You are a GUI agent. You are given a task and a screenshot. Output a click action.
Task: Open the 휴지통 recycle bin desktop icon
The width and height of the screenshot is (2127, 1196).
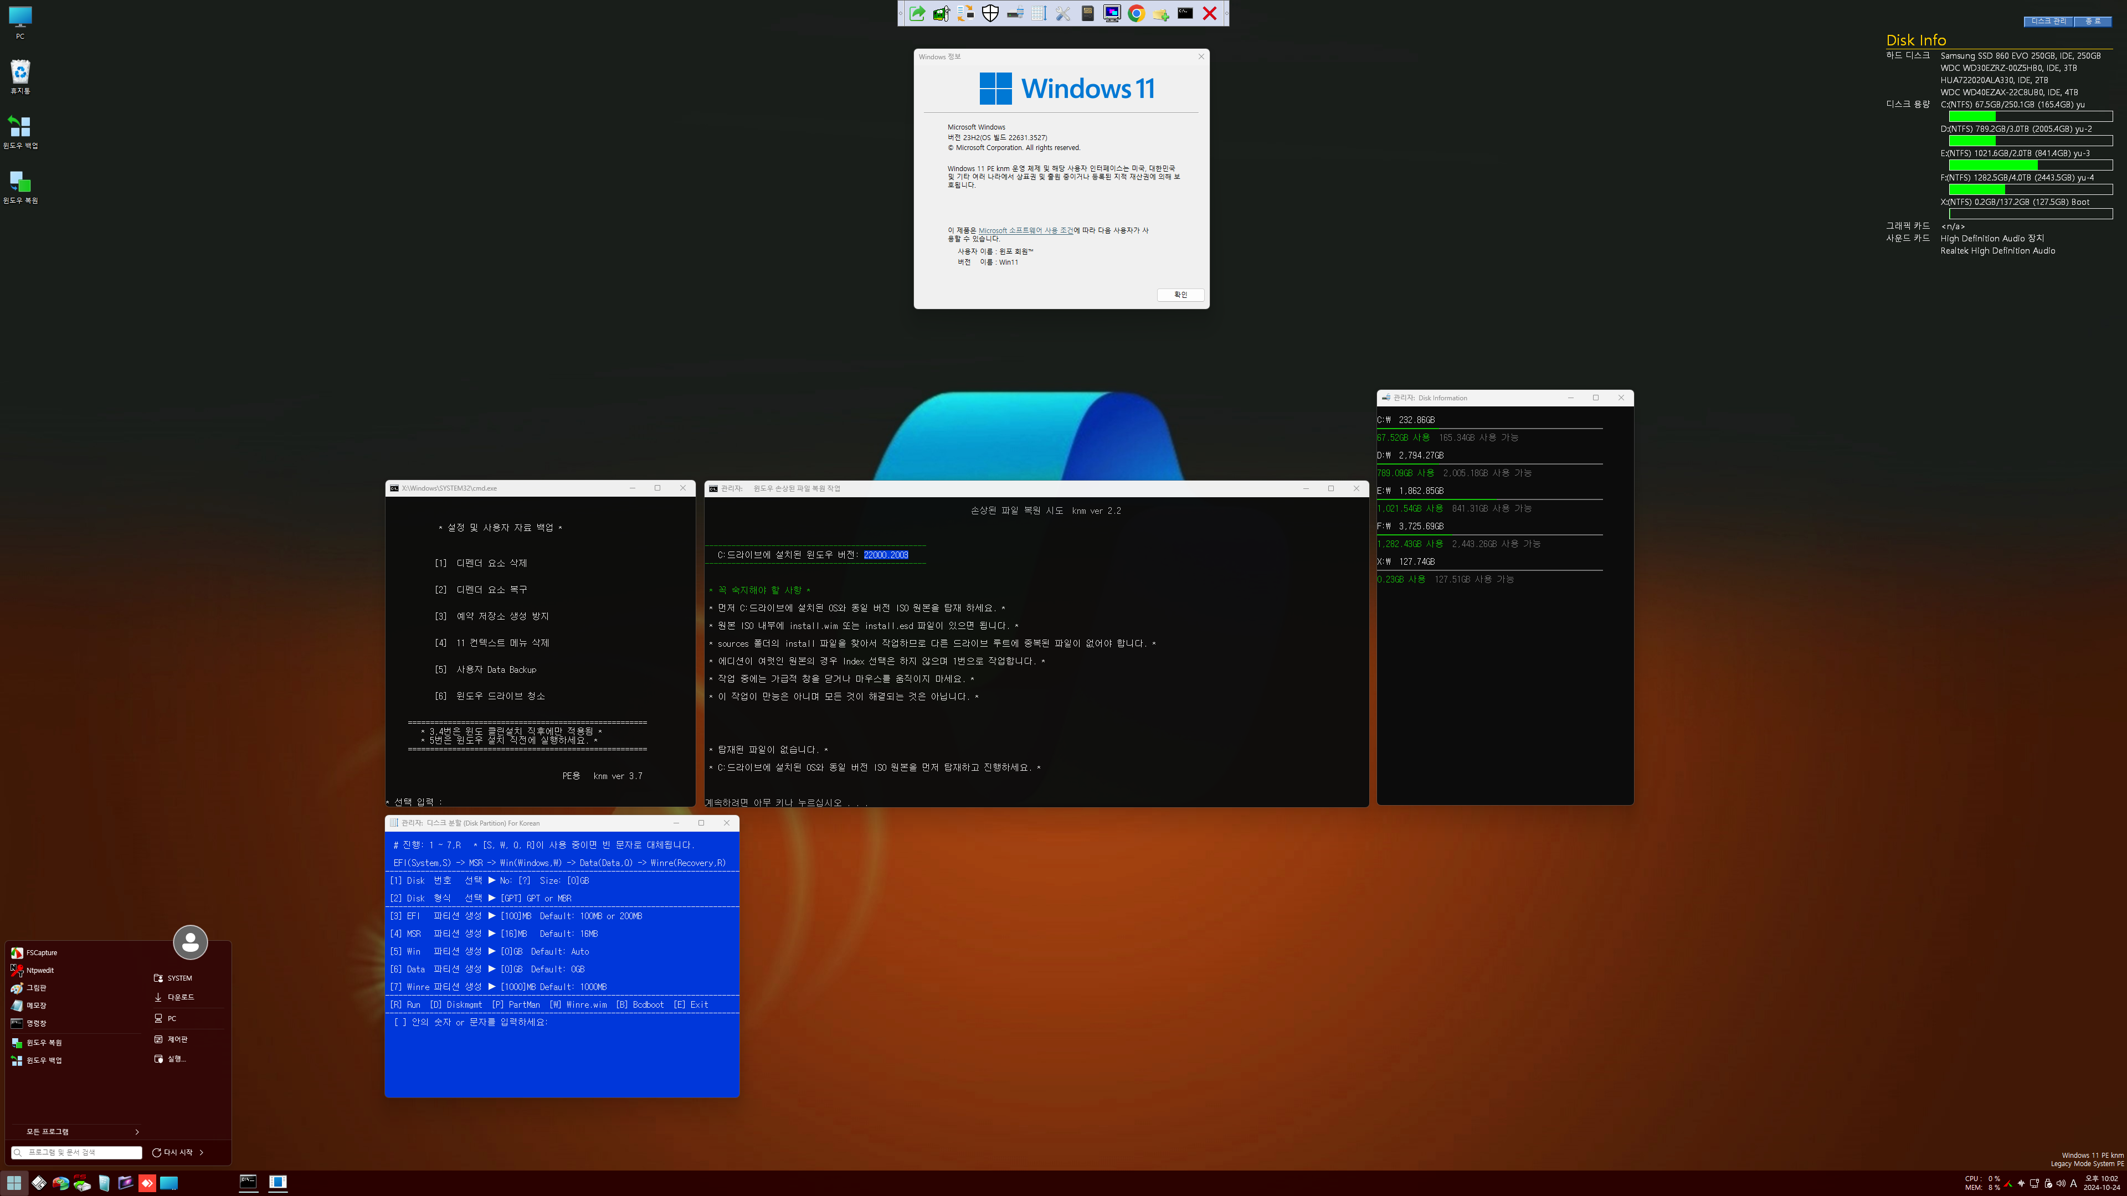coord(20,77)
